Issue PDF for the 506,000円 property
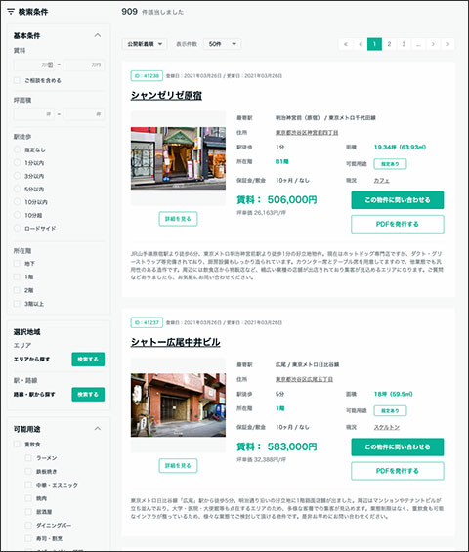The width and height of the screenshot is (469, 552). [x=398, y=224]
